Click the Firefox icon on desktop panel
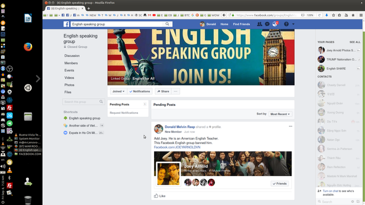 [x=28, y=47]
